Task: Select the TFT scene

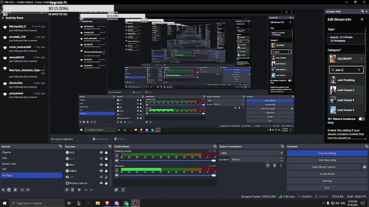Action: (x=31, y=170)
